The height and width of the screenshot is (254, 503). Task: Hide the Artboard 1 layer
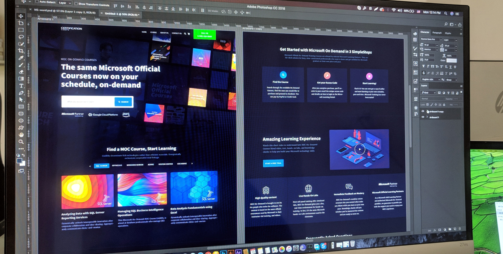423,117
